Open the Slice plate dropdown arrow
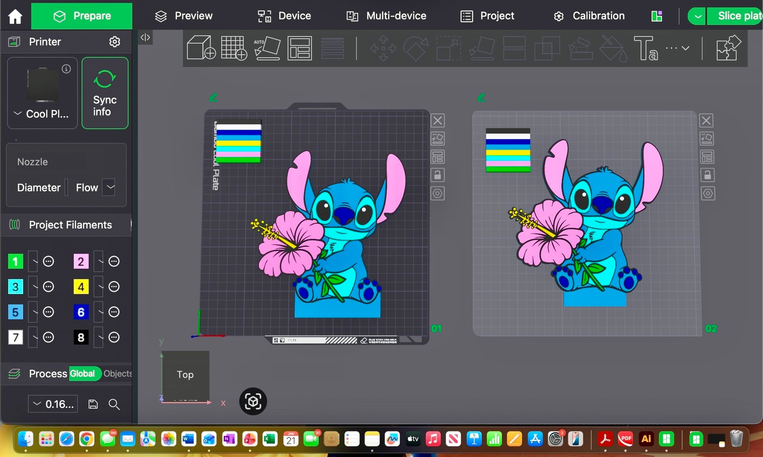 pos(698,16)
